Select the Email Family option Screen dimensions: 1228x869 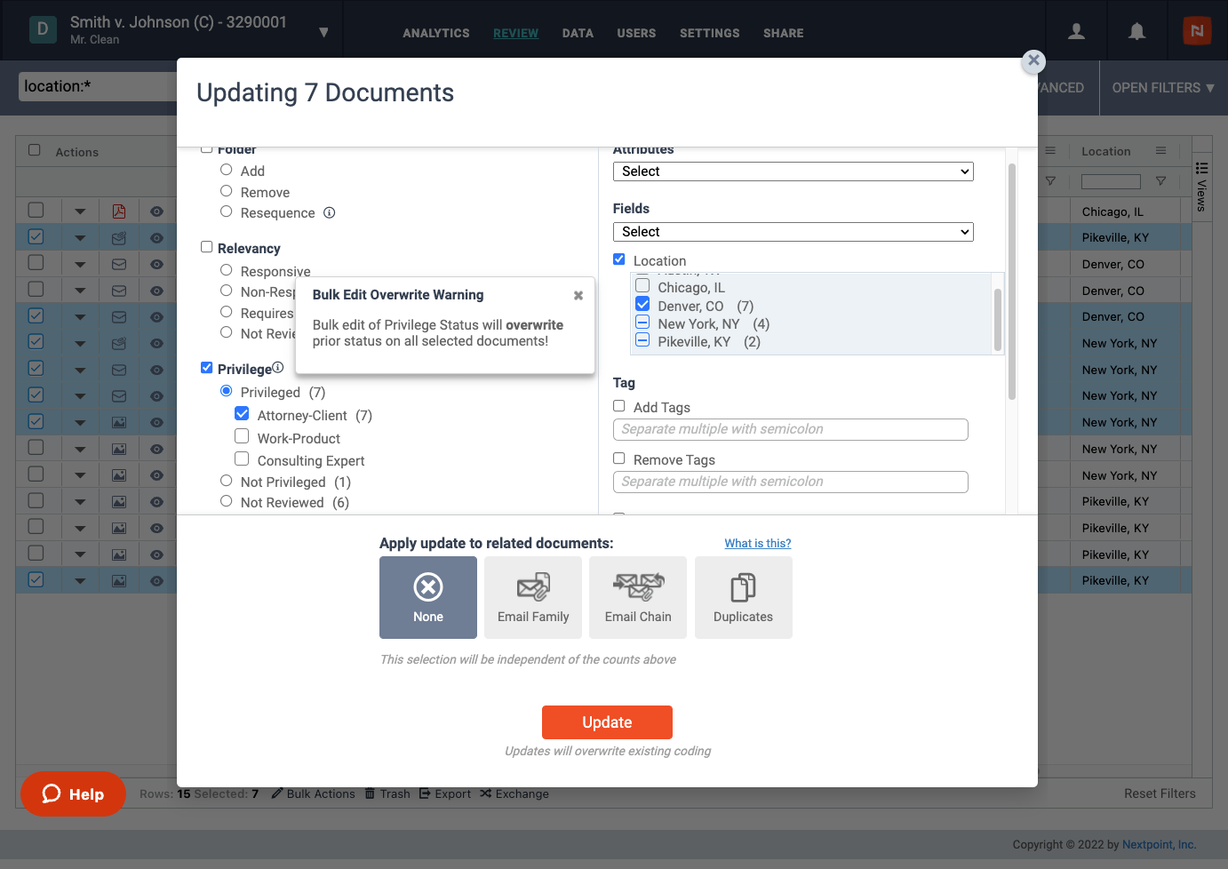[x=533, y=597]
